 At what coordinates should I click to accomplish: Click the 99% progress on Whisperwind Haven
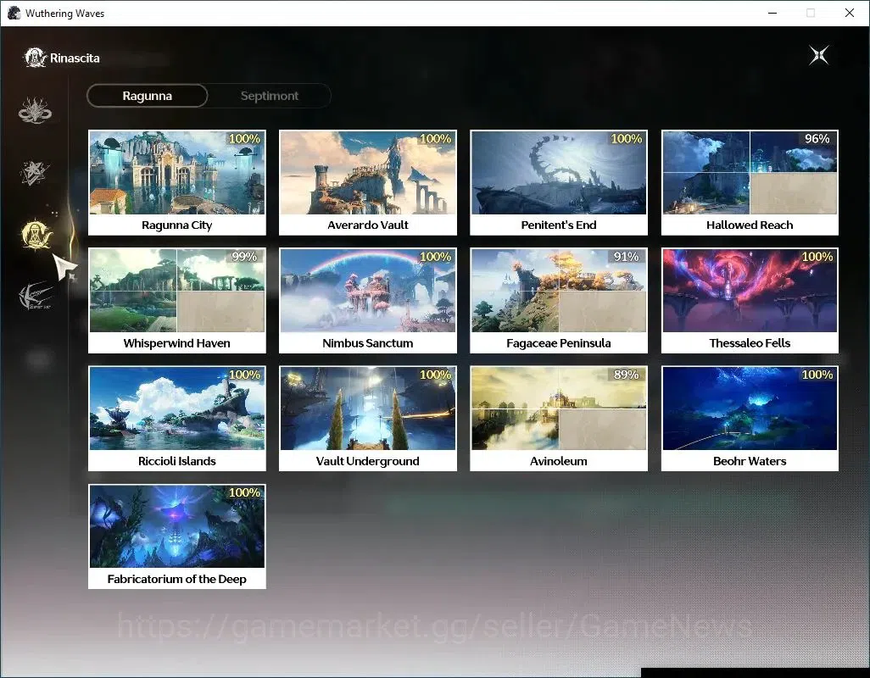(x=244, y=257)
